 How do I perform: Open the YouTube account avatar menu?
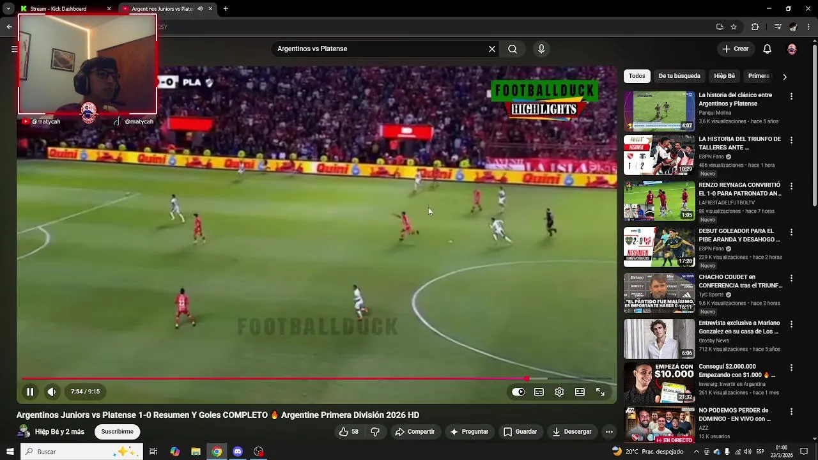click(792, 49)
